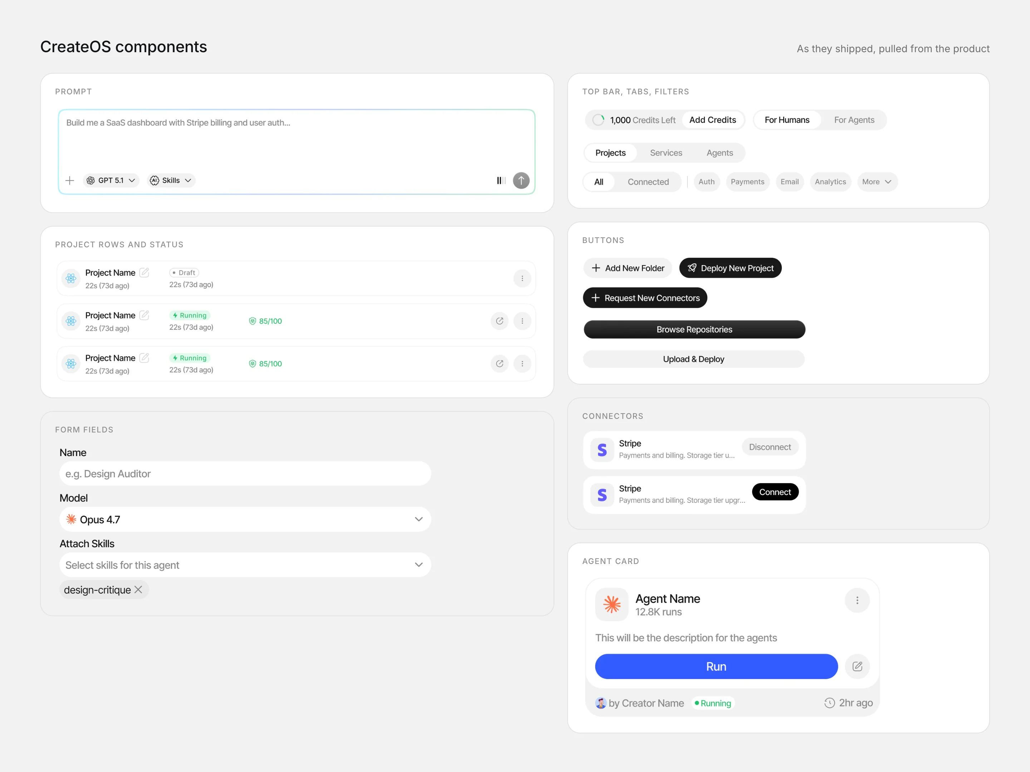Select the Connected filter option
The width and height of the screenshot is (1030, 772).
tap(648, 182)
